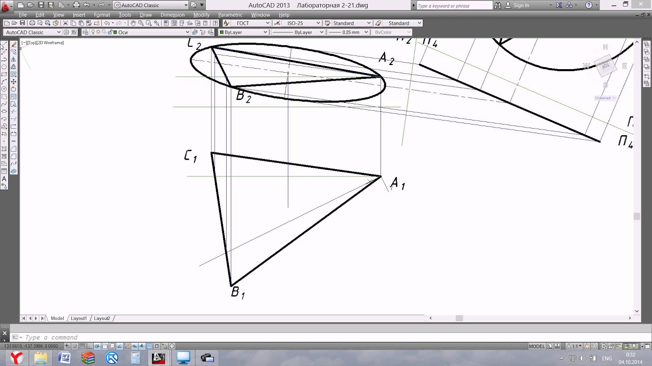Click Sign In in title bar

[x=521, y=5]
